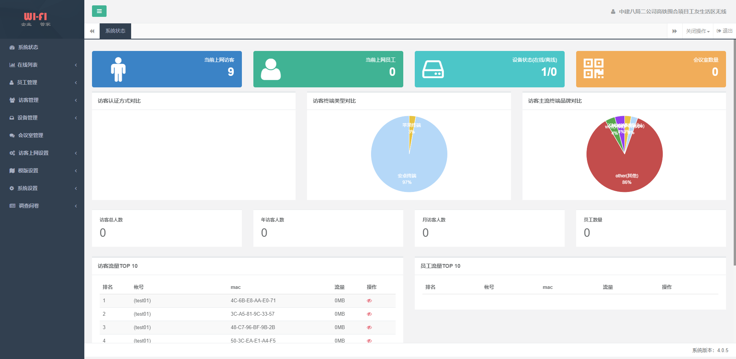Click the 访客认证方式对比 panel title
Viewport: 736px width, 359px height.
[119, 101]
